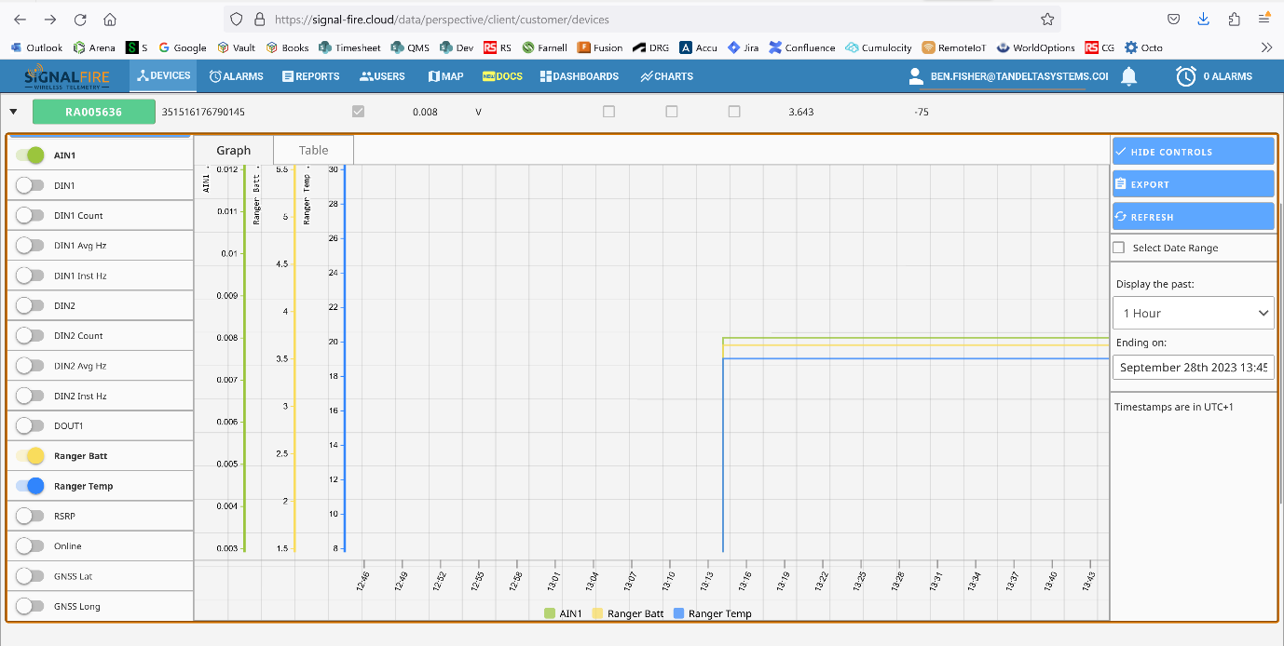
Task: Click the Ending on date field
Action: click(1193, 368)
